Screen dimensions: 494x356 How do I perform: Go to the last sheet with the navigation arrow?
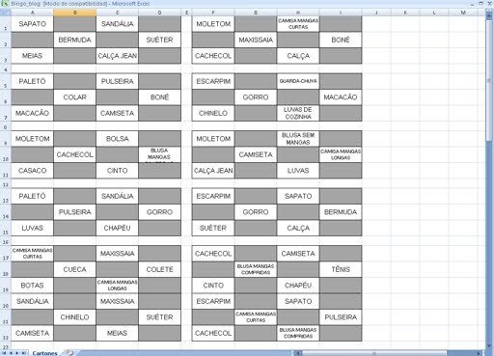coord(23,353)
